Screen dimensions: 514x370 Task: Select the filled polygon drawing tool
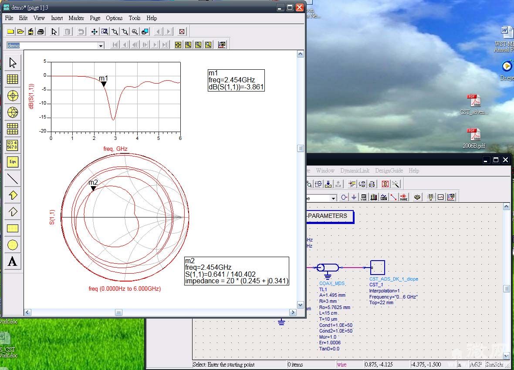point(13,195)
